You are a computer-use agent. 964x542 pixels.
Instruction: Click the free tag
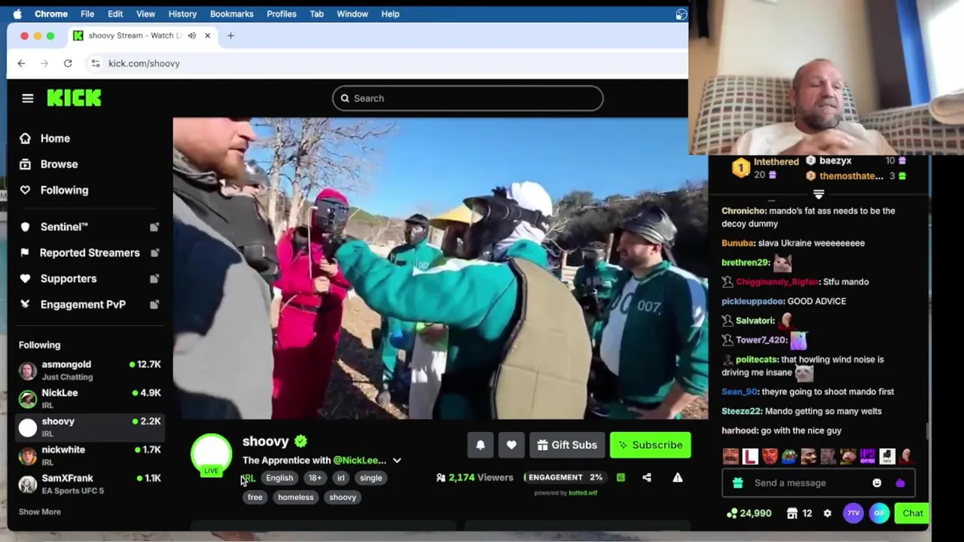pyautogui.click(x=255, y=498)
